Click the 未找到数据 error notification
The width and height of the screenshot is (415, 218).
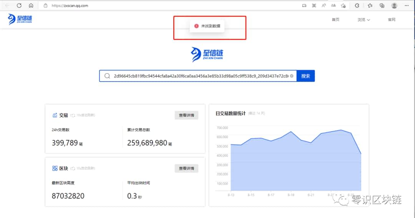207,26
